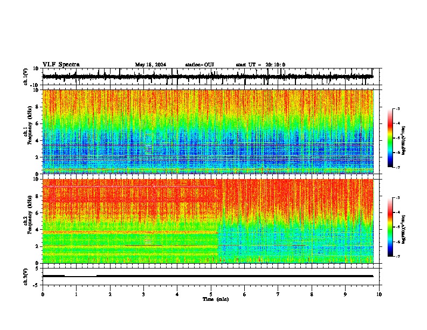Image resolution: width=427 pixels, height=330 pixels.
Task: Click the "ch.3(V)" axis label
Action: 25,277
